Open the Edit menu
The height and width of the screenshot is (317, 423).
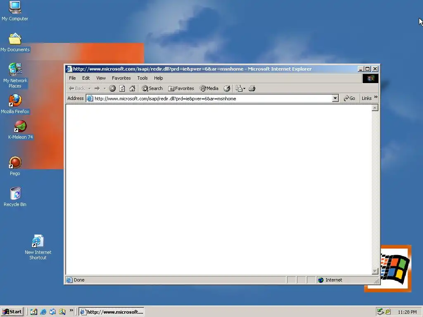[x=86, y=78]
